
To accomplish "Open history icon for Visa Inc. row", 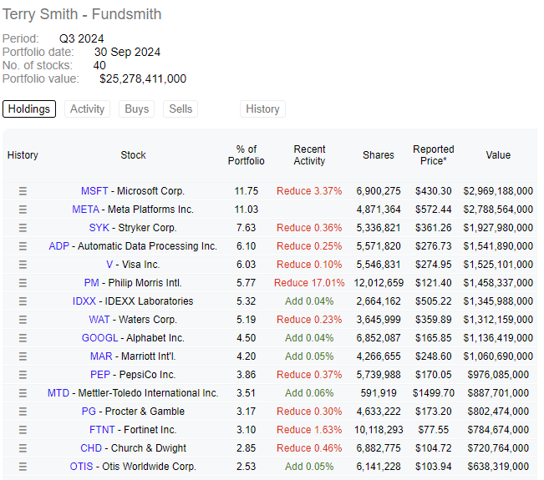I will (x=23, y=265).
